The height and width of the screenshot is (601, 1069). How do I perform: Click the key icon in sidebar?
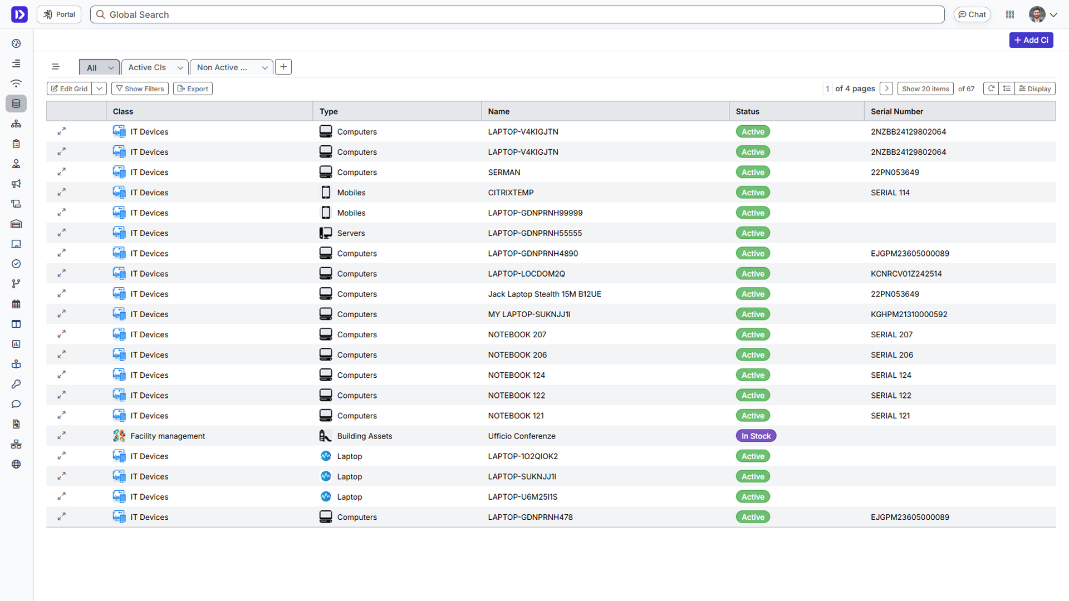(x=16, y=384)
